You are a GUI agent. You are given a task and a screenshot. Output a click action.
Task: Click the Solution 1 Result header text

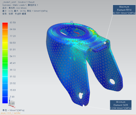[26, 2]
